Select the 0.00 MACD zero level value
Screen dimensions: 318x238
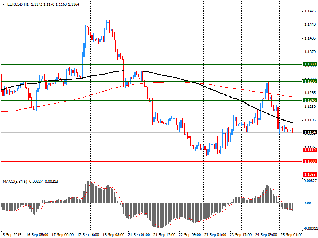tap(308, 203)
